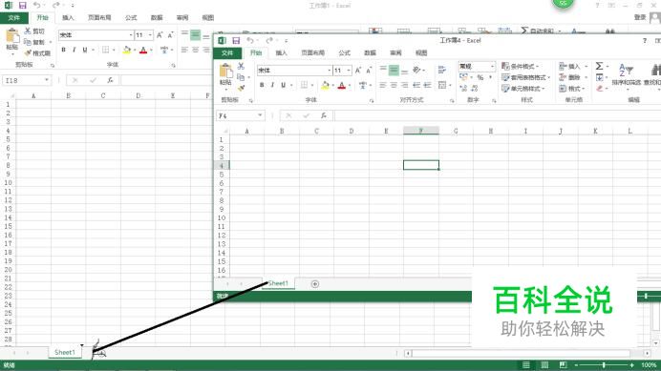Toggle Italic in front 工作簿4 window

273,85
